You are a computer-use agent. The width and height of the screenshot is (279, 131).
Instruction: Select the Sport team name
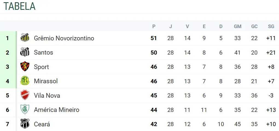click(x=41, y=67)
